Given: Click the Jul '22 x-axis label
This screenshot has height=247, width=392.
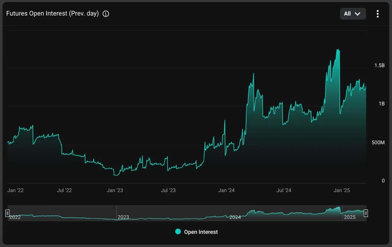Looking at the screenshot, I should click(x=64, y=190).
